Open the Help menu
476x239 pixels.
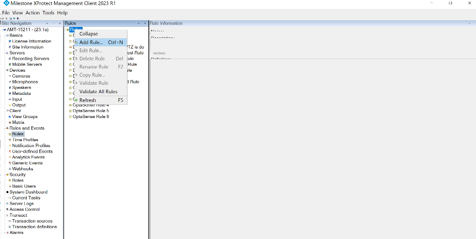point(62,13)
